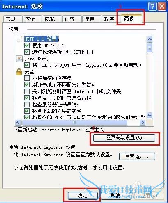This screenshot has width=168, height=203.
Task: Uncheck the 使用 HTTP 1.1 checkbox
Action: tap(27, 46)
